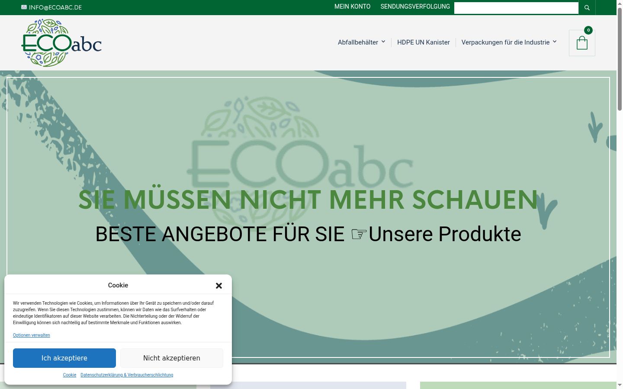Open Optionen verwalten link
Viewport: 623px width, 389px height.
32,335
